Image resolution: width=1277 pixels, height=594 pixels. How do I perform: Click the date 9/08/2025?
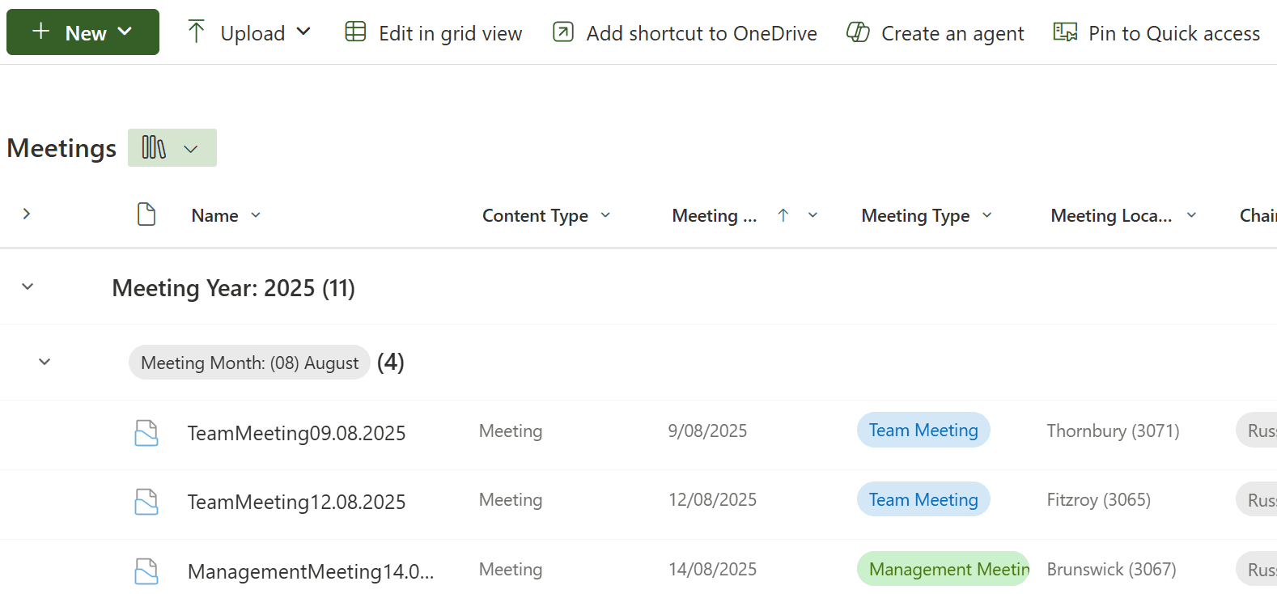(x=707, y=431)
